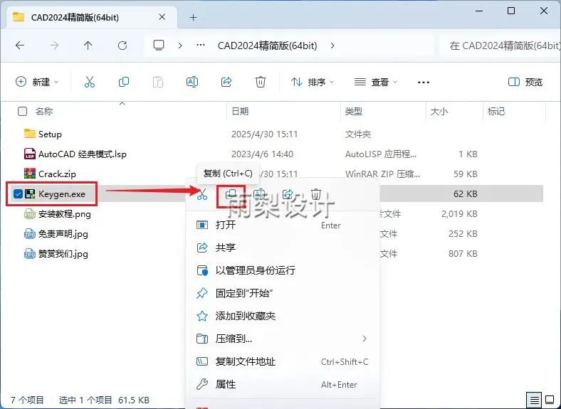Click the Crack.zip archive icon
Screen dimensions: 561x409
(30, 174)
